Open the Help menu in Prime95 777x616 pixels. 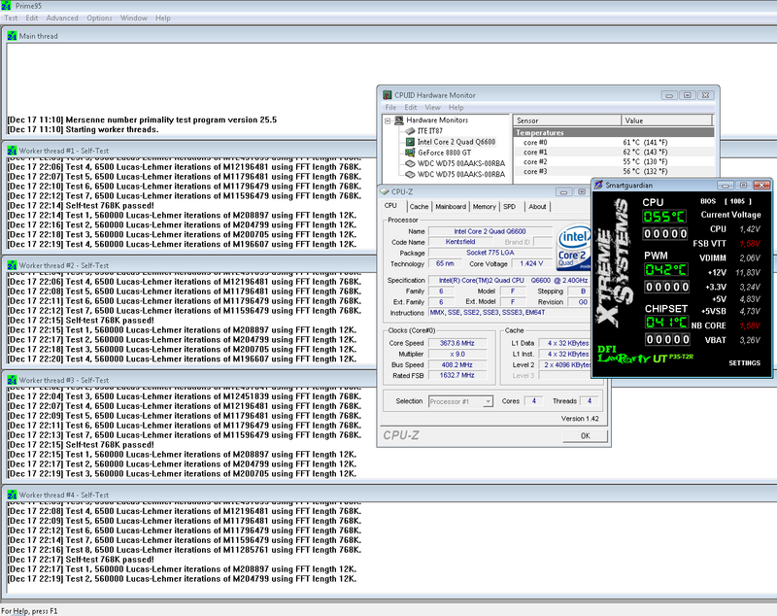tap(163, 17)
